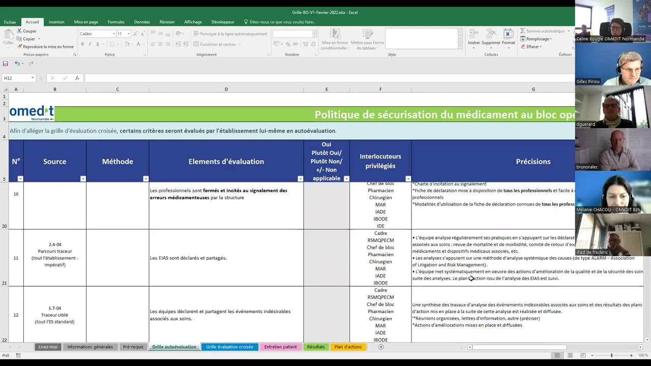Click the Somme automatique sigma icon

[x=523, y=31]
